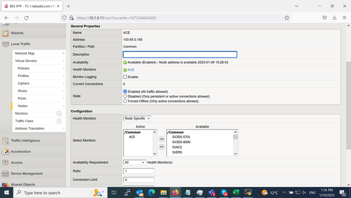Bookmark this page with the star icon
The width and height of the screenshot is (351, 198).
tap(286, 18)
